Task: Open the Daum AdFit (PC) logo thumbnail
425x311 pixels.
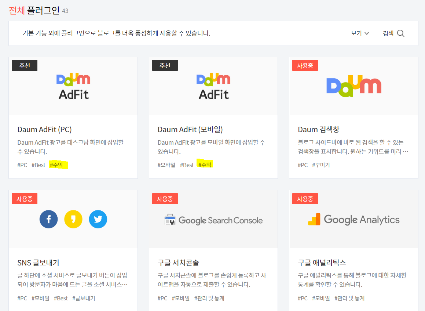Action: 73,86
